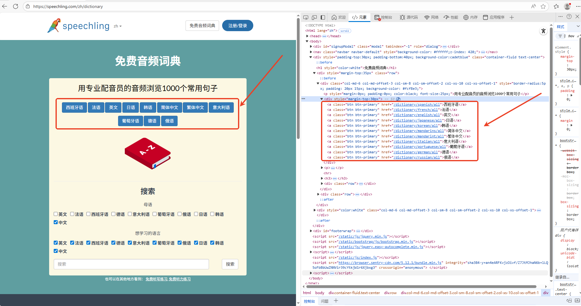Screen dimensions: 581x306
Task: Expand the h3 element node
Action: (322, 178)
